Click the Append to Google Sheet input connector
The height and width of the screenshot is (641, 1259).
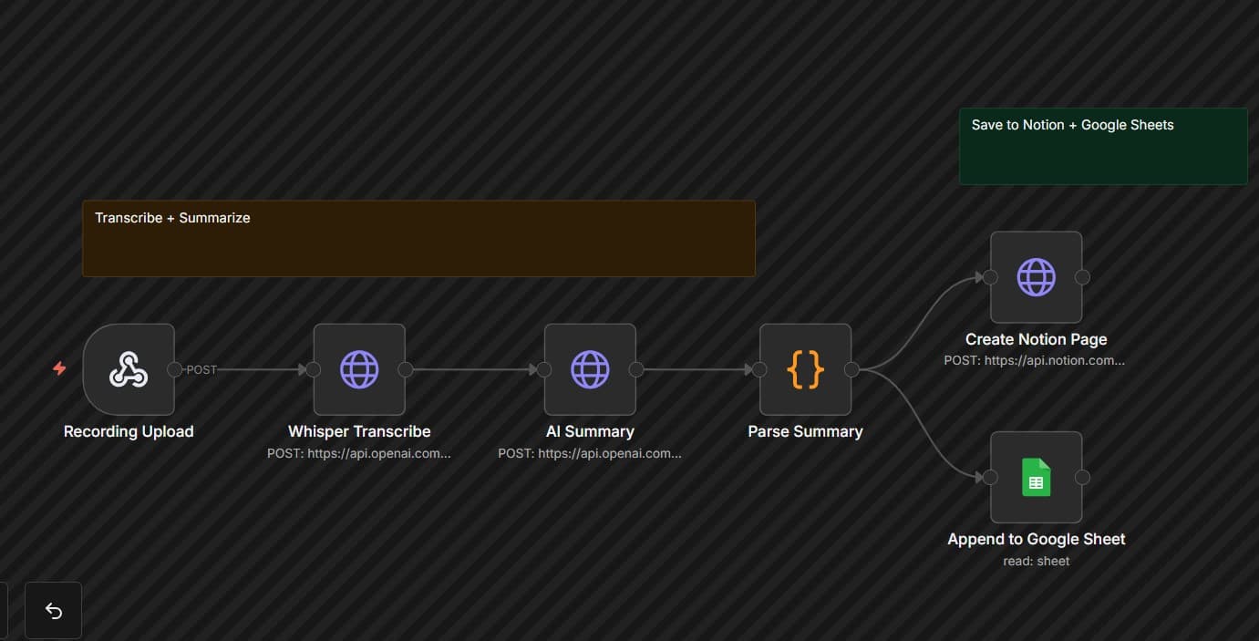990,477
